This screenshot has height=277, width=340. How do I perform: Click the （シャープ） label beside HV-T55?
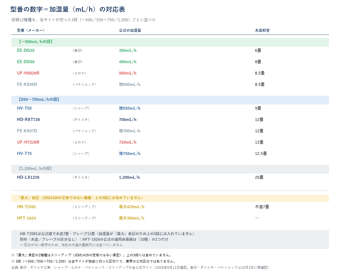pyautogui.click(x=81, y=108)
